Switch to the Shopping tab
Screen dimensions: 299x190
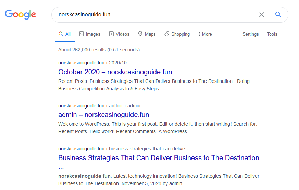[x=177, y=34]
